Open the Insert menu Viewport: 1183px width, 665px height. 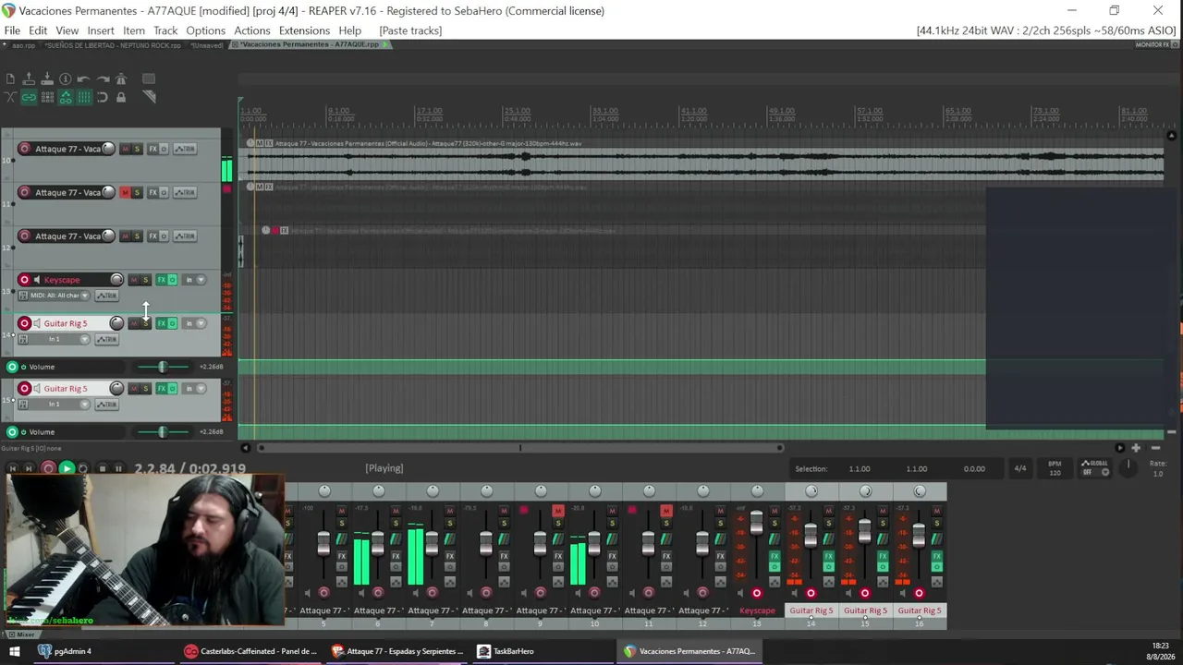101,30
